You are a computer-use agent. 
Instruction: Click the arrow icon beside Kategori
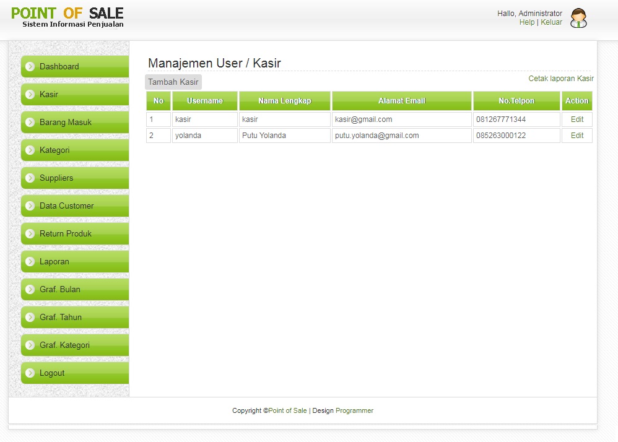[30, 150]
